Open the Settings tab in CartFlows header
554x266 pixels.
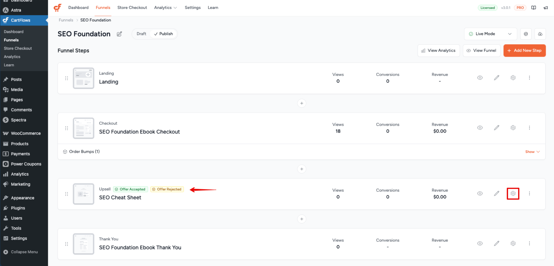(193, 8)
